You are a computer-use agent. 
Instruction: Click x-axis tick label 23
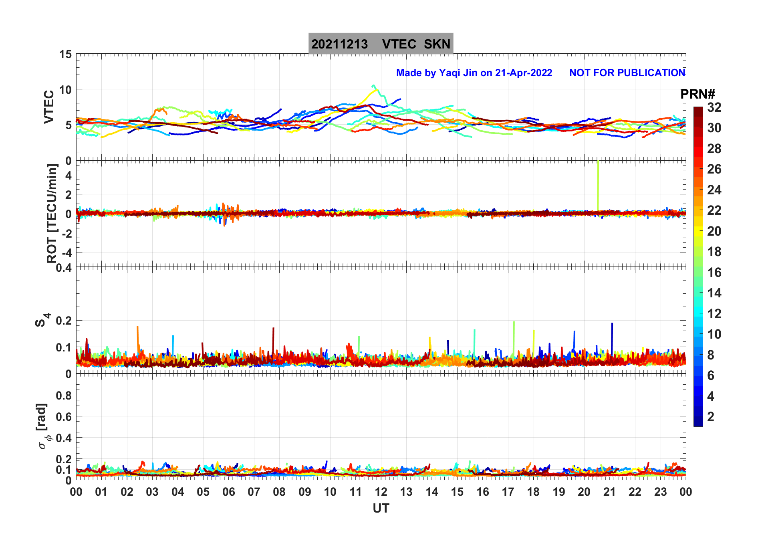(661, 492)
